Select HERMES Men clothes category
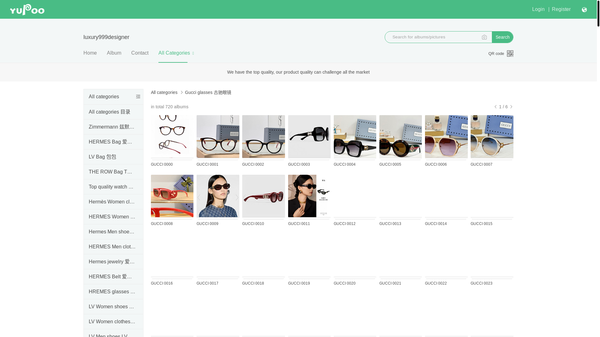Image resolution: width=600 pixels, height=337 pixels. [x=113, y=247]
